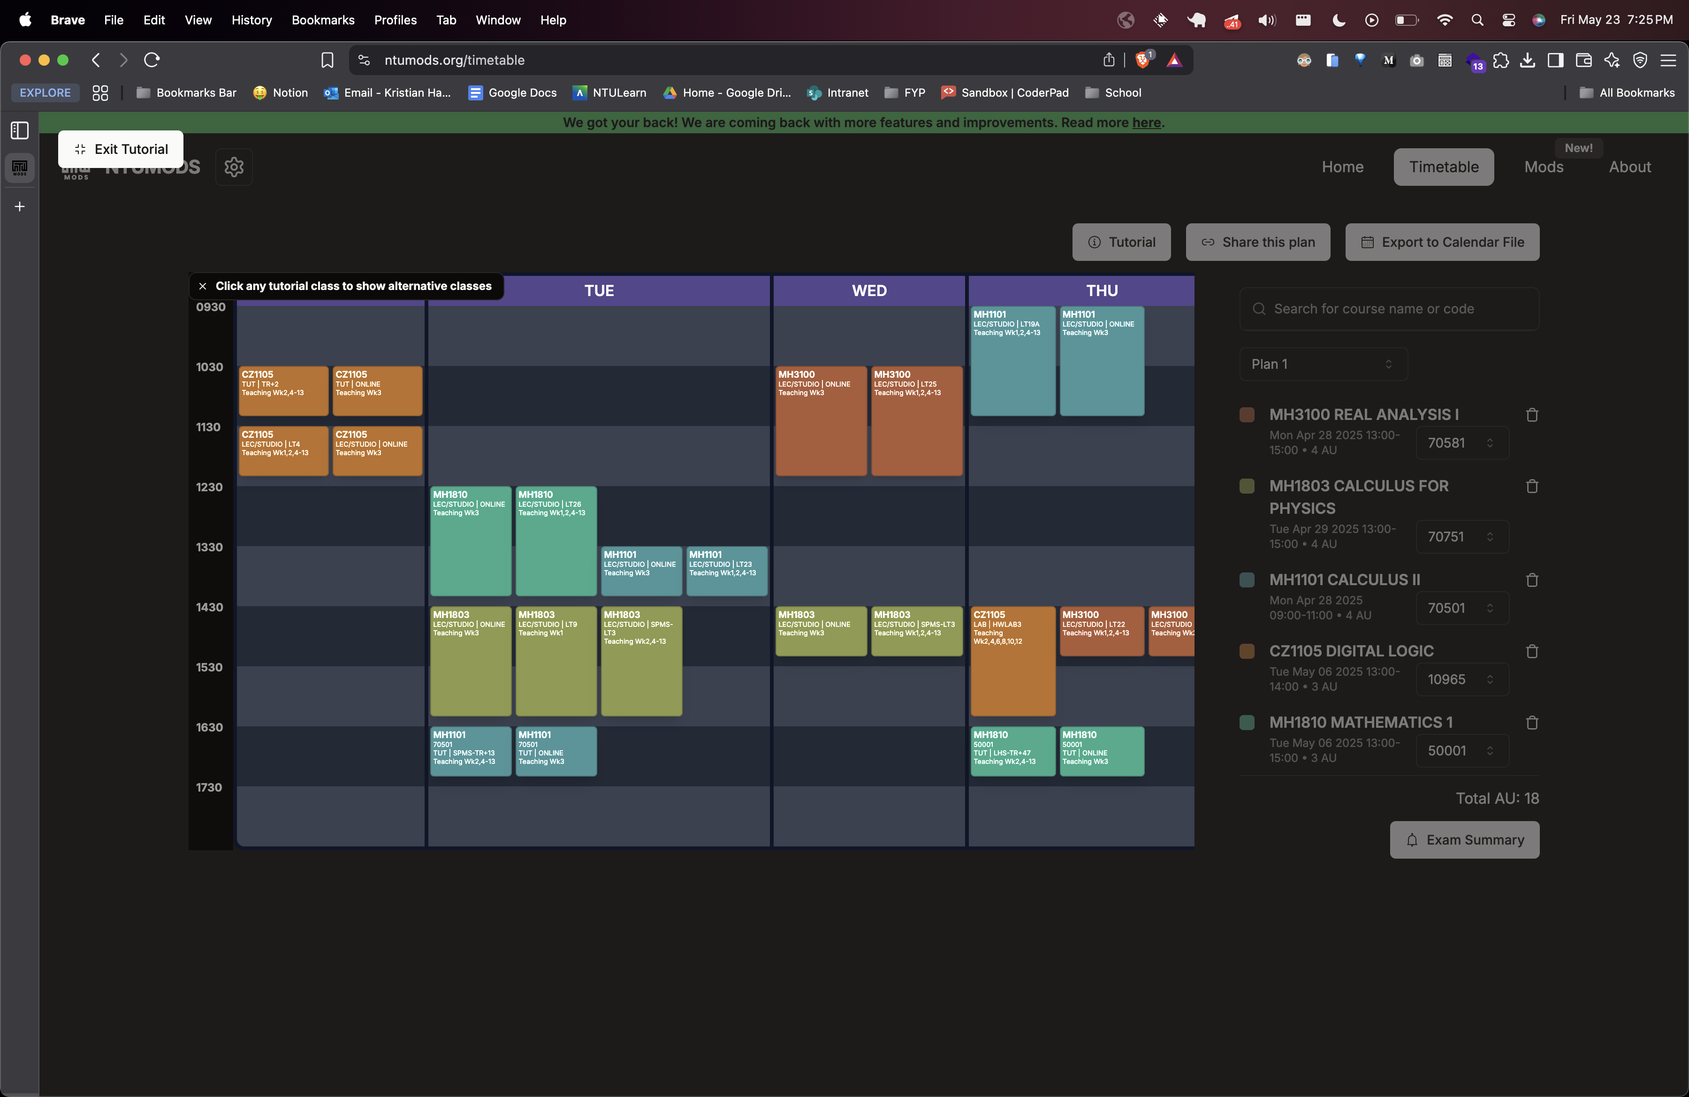The height and width of the screenshot is (1097, 1689).
Task: Remove MH1810 Mathematics 1 with trash icon
Action: click(1531, 723)
